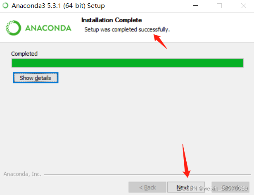Click the CSDN watermark text

click(x=215, y=188)
